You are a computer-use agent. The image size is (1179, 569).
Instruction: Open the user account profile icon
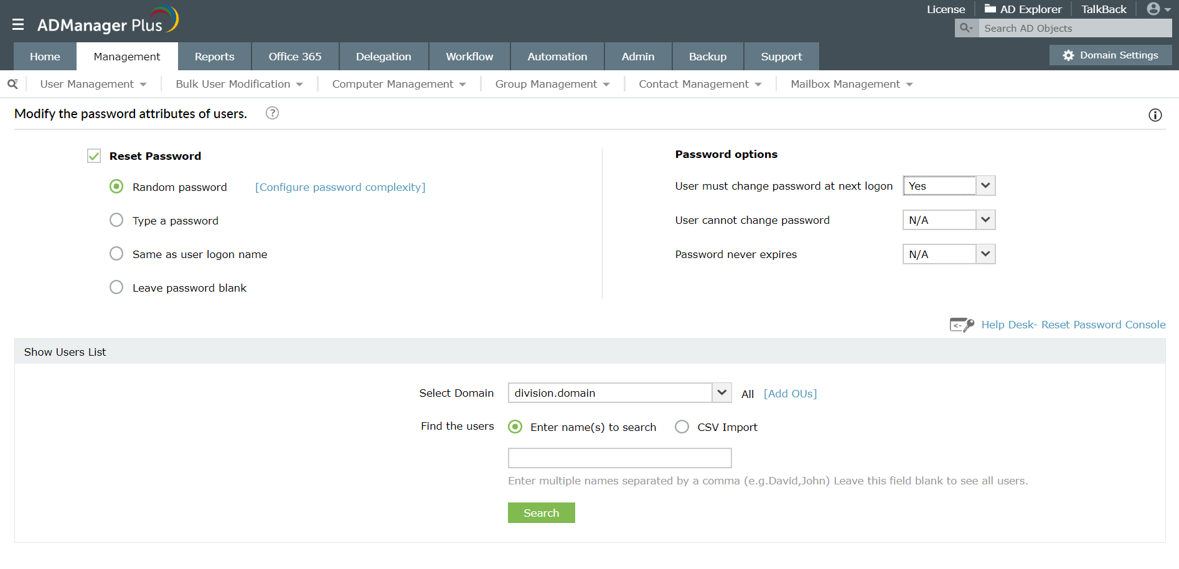tap(1153, 9)
